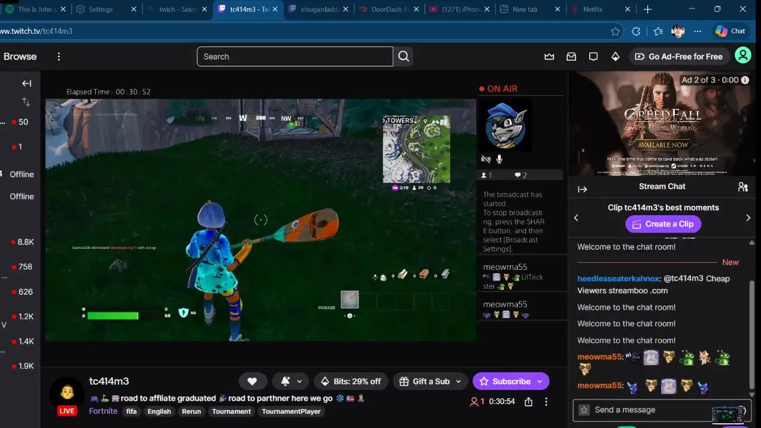Collapse the Stream Chat panel
761x428 pixels.
[583, 189]
